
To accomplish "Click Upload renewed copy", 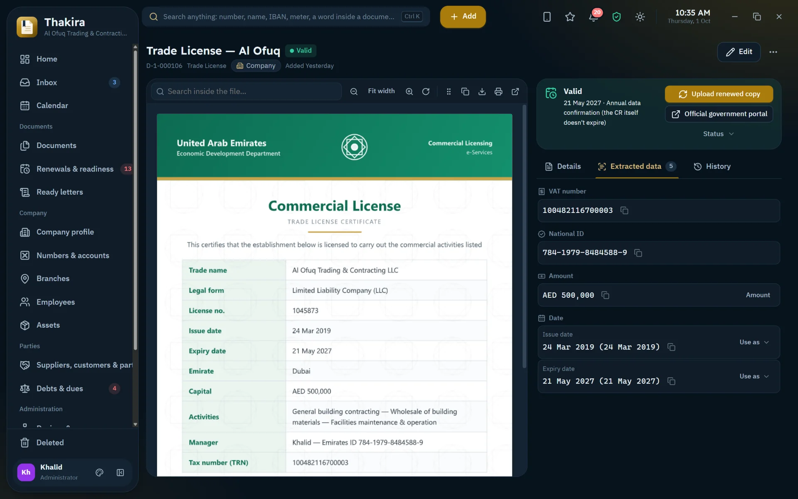I will click(x=719, y=94).
